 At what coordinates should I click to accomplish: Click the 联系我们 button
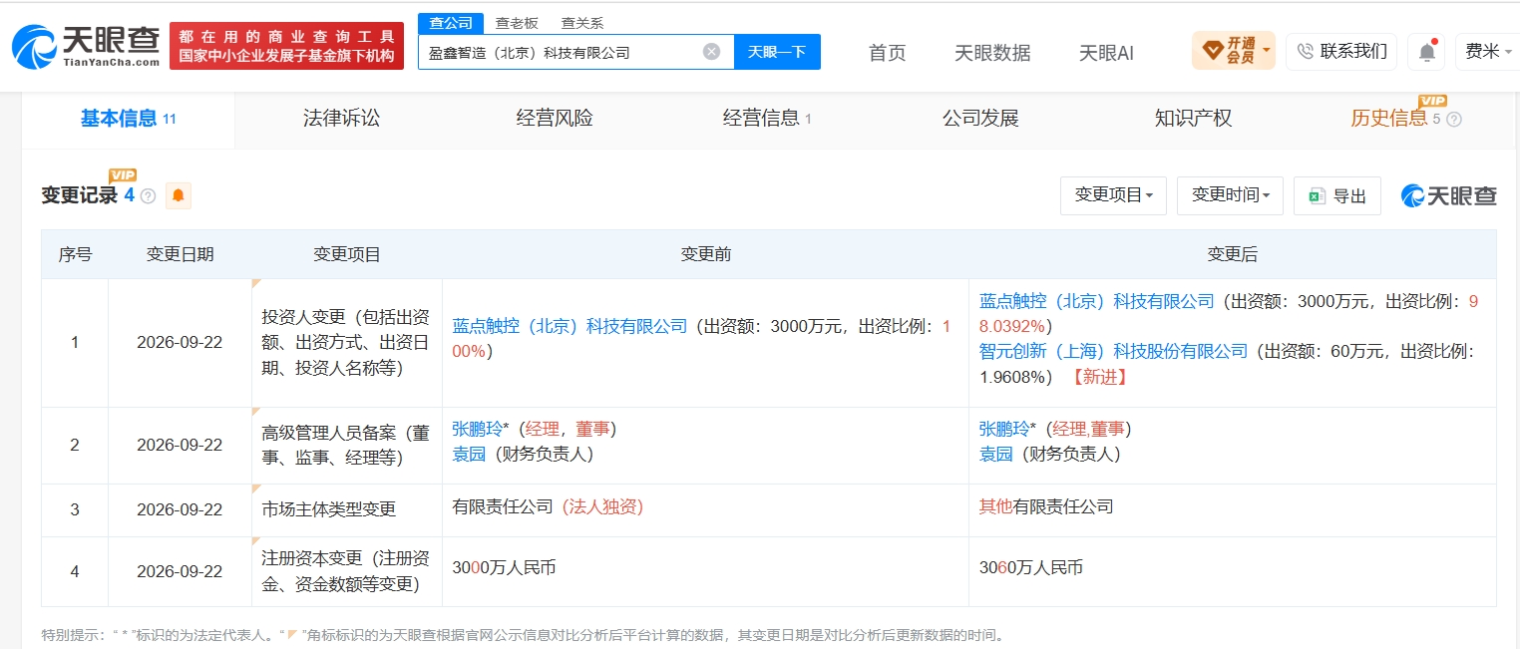tap(1341, 52)
